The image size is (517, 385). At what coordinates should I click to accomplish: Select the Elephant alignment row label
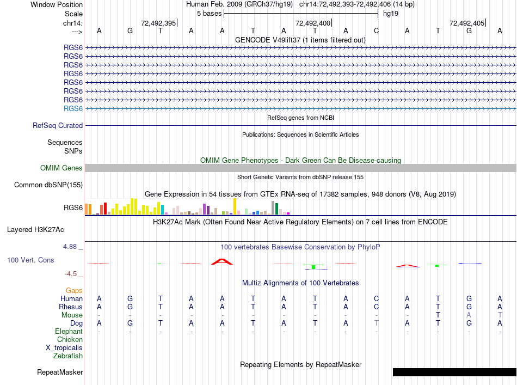pyautogui.click(x=69, y=331)
